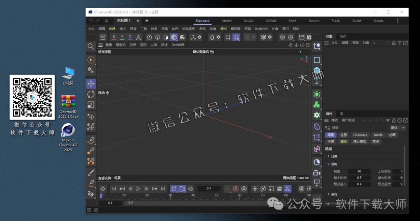The height and width of the screenshot is (221, 420).
Task: Click the current frame field next to speaker
Action: click(209, 189)
